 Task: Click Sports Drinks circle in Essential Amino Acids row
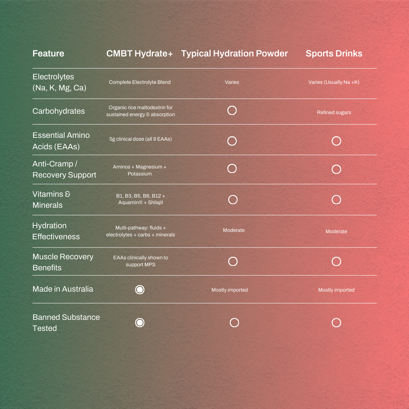[x=336, y=141]
